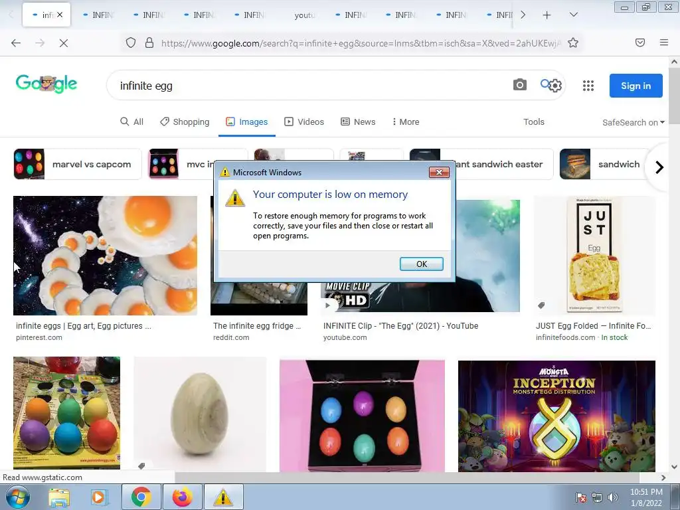Expand the SafeSearch on dropdown
The width and height of the screenshot is (680, 510).
click(633, 122)
